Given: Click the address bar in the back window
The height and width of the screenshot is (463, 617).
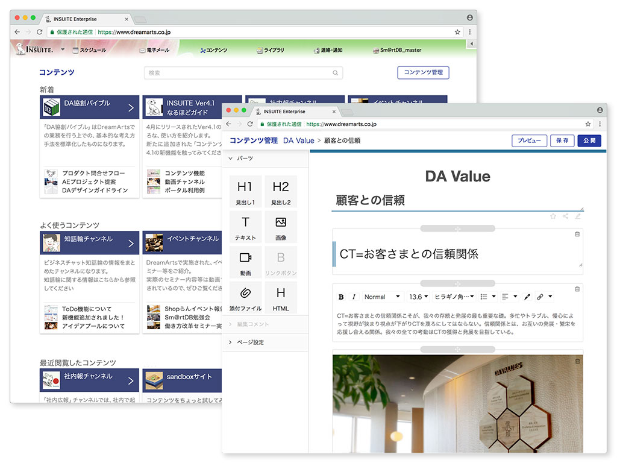Looking at the screenshot, I should [x=255, y=33].
